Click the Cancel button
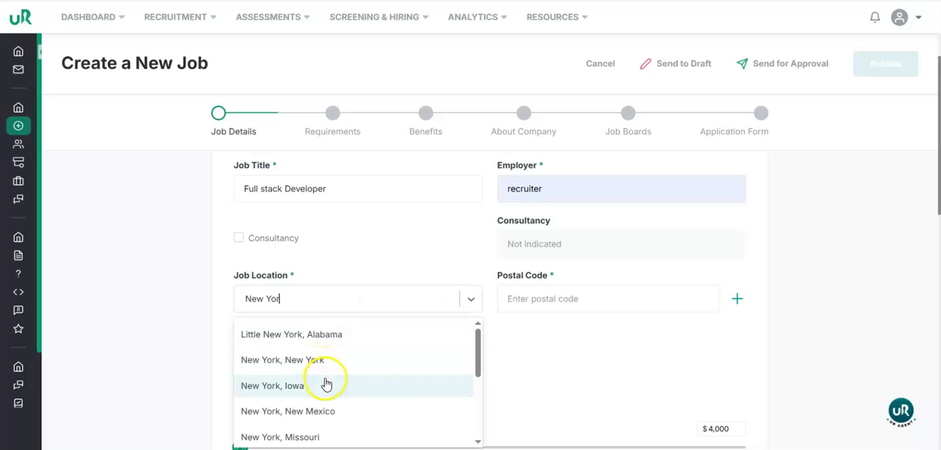This screenshot has height=450, width=941. pyautogui.click(x=600, y=64)
